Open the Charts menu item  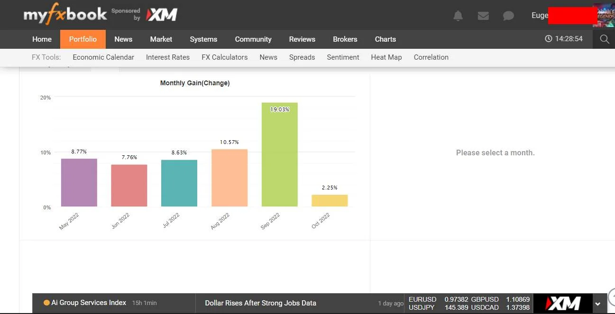click(x=386, y=39)
